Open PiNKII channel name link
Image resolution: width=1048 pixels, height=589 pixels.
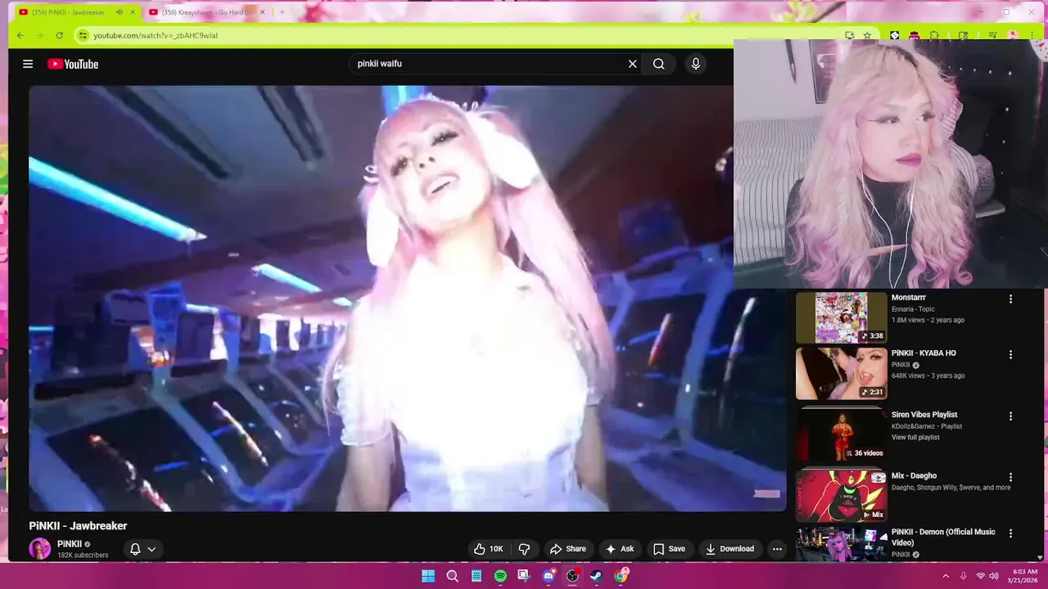[70, 544]
